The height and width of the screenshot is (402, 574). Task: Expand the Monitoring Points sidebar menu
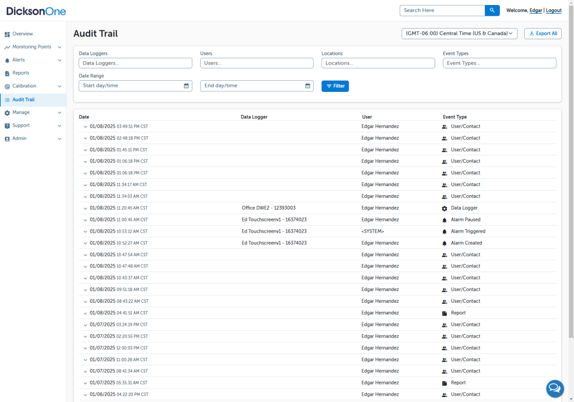59,47
